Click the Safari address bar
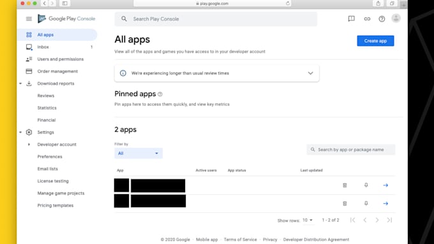This screenshot has width=434, height=244. (213, 3)
